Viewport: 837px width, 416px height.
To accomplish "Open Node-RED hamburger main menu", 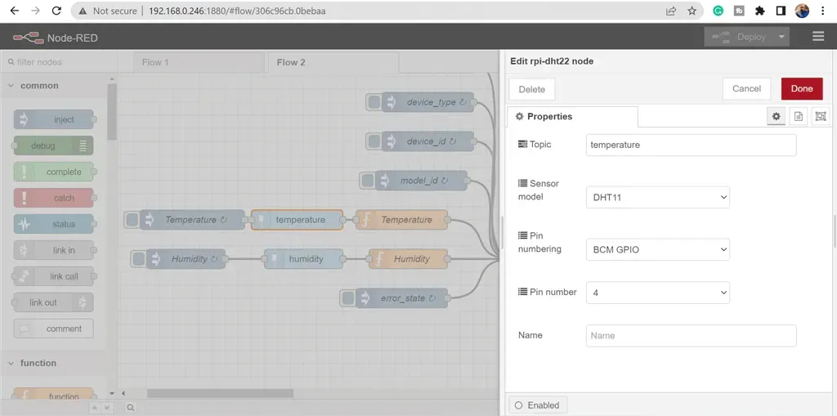I will point(817,36).
